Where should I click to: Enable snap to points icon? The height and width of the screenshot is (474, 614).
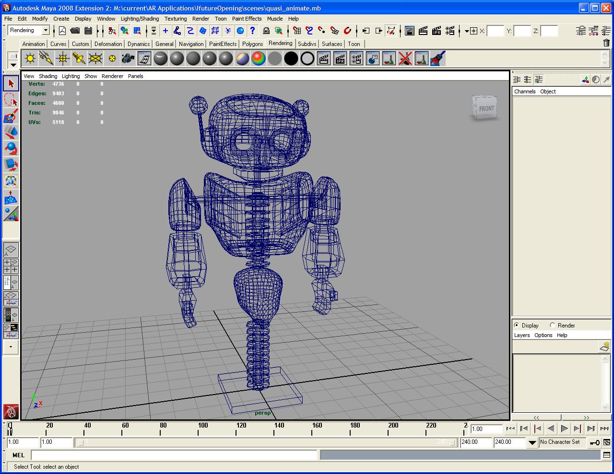[322, 31]
